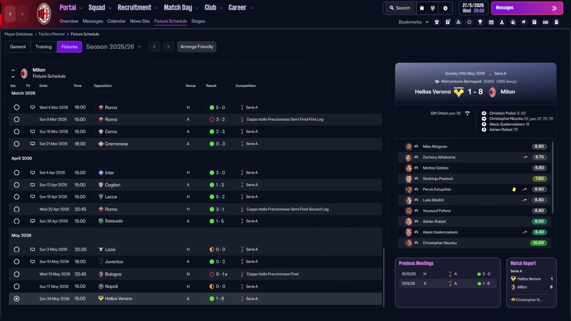
Task: Expand the Match Day menu
Action: [x=181, y=8]
